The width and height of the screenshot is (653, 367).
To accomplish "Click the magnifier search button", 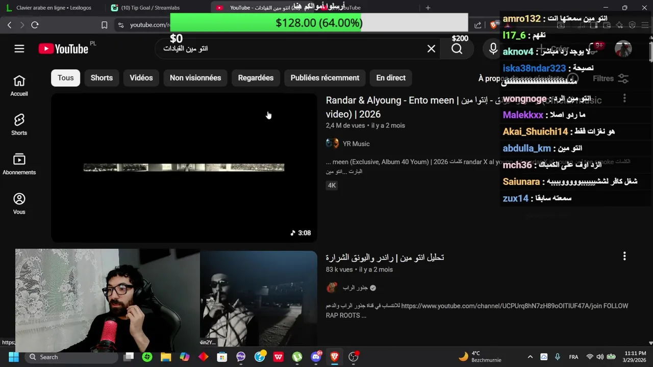I will 457,48.
